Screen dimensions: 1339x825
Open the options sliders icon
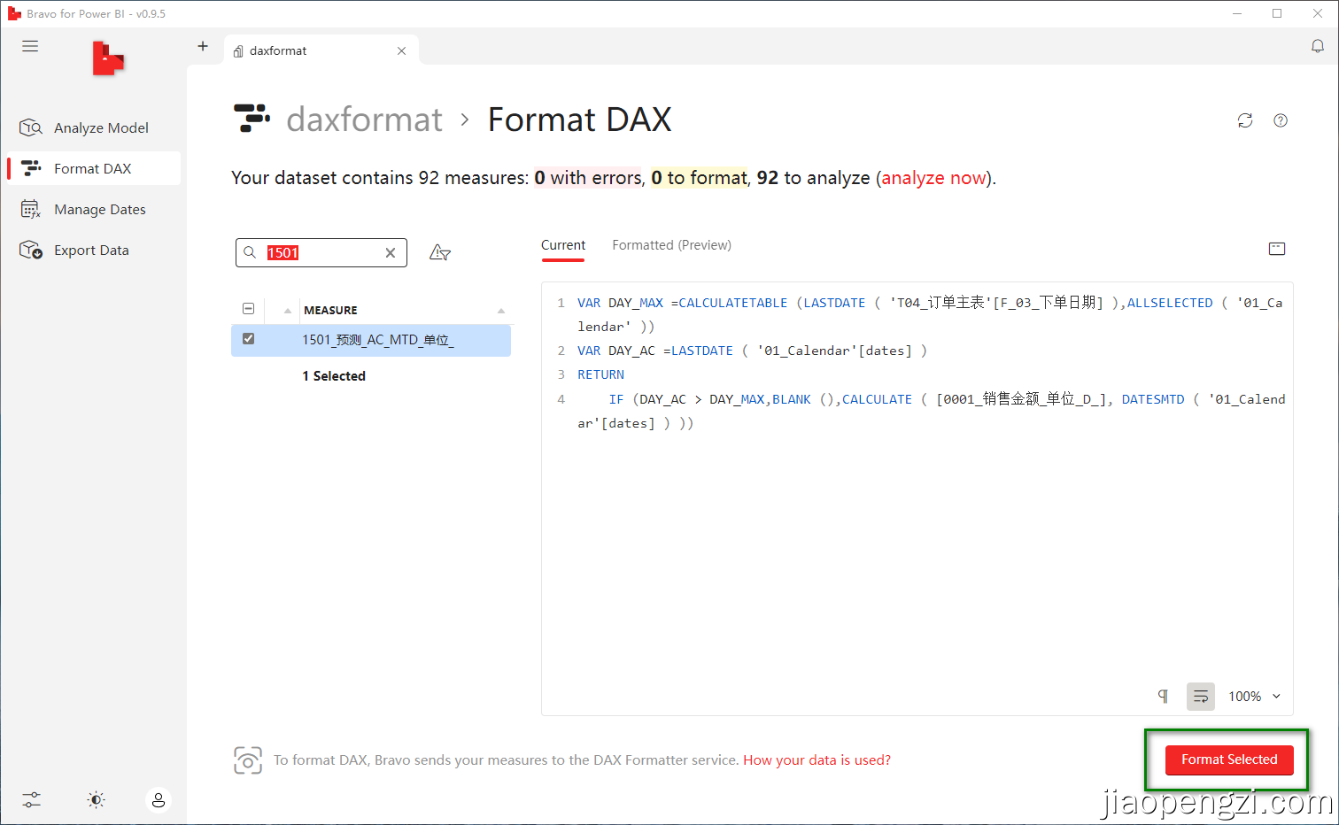pos(32,800)
